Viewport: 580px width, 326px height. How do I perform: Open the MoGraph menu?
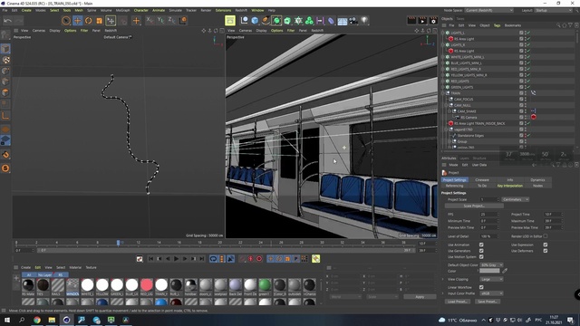pyautogui.click(x=123, y=10)
